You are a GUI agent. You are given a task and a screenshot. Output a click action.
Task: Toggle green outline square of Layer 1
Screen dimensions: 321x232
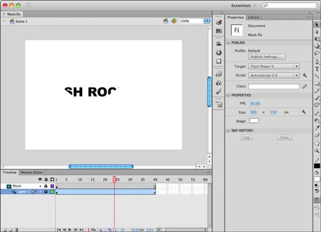pyautogui.click(x=52, y=192)
